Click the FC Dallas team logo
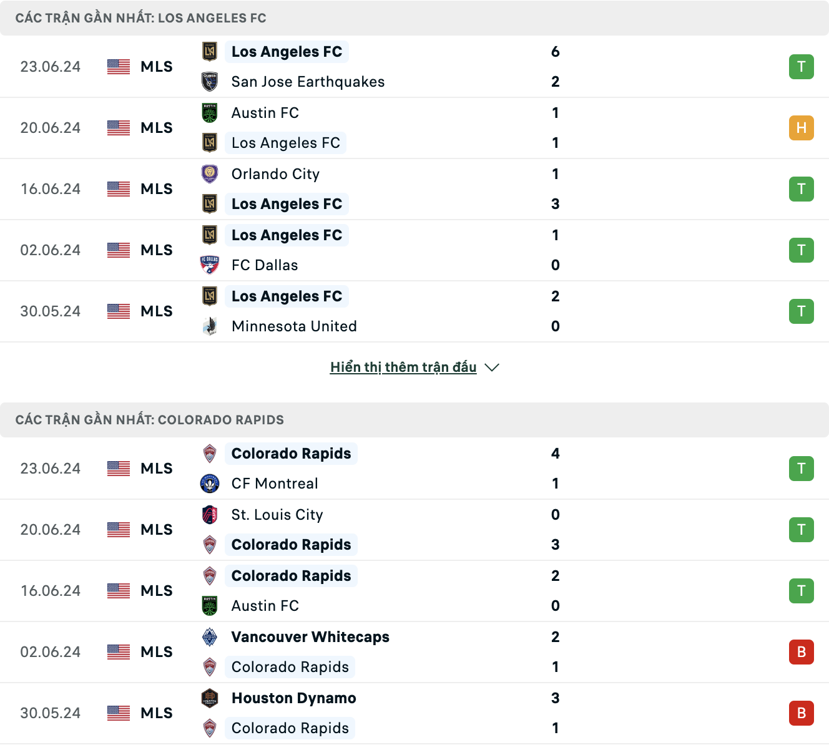 point(210,265)
